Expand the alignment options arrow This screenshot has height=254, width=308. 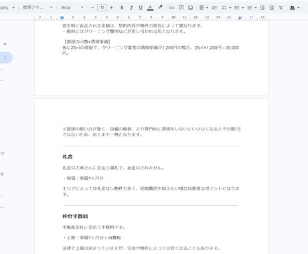click(x=207, y=8)
